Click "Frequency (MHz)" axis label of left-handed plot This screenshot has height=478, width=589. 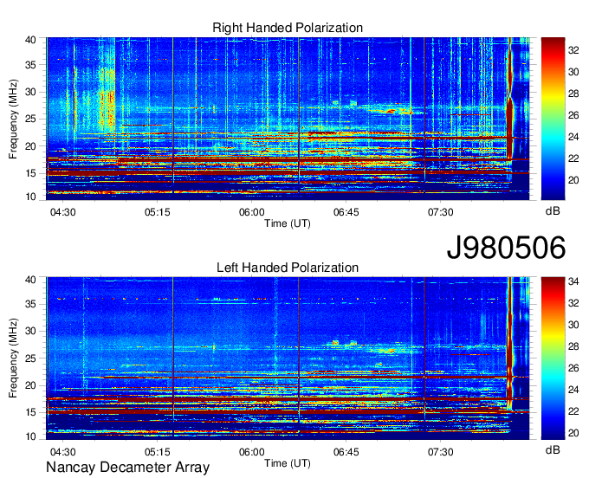click(13, 358)
